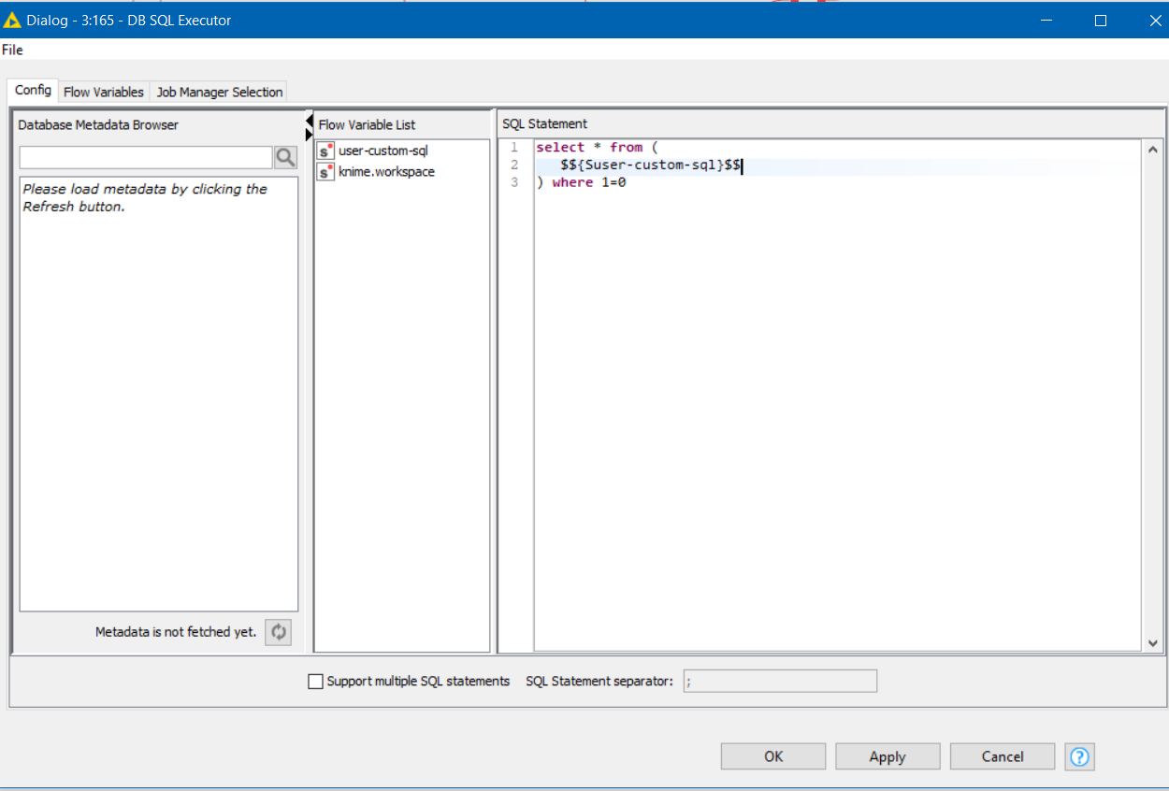Open the File menu
Screen dimensions: 1169x791
[12, 50]
